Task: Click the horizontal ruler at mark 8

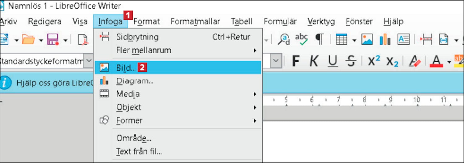Action: click(365, 100)
